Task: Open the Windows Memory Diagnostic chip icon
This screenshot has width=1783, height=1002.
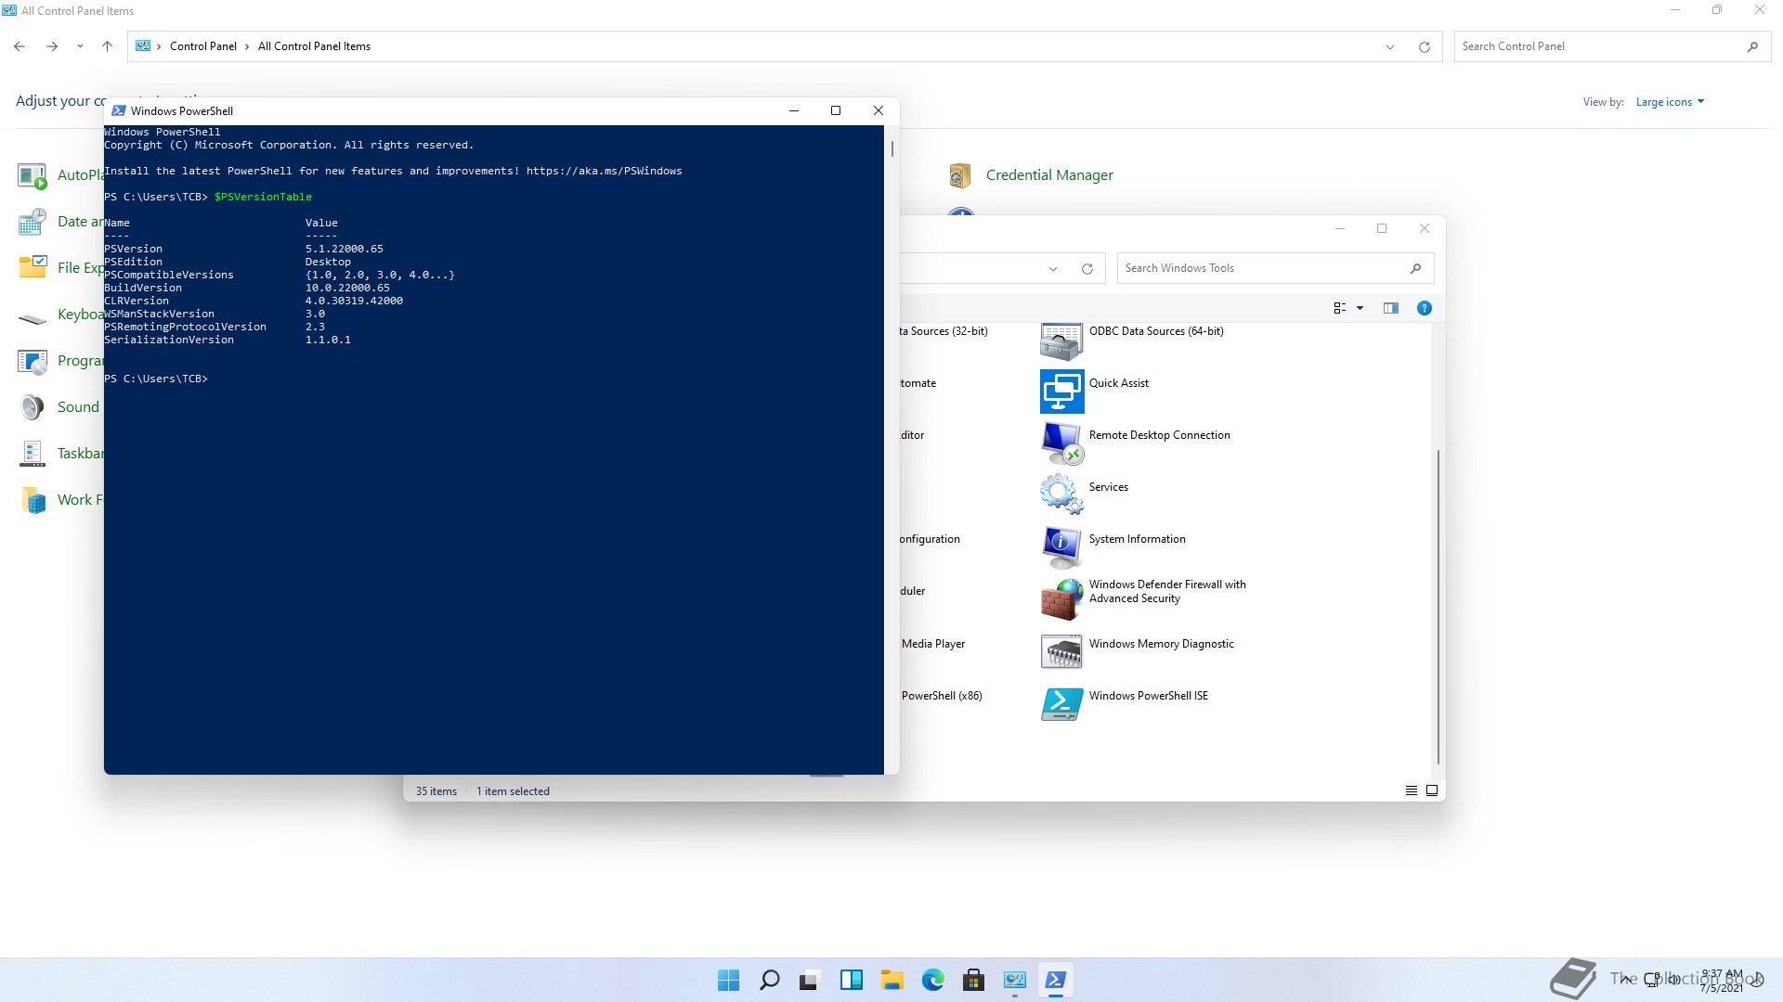Action: 1061,652
